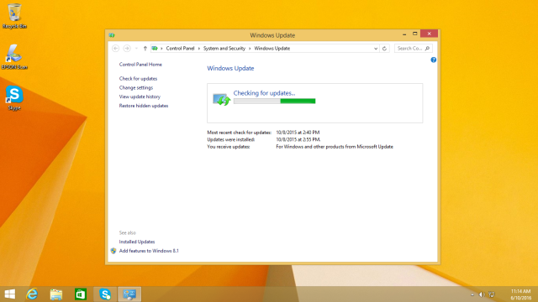Click the Windows Update page heading
538x302 pixels.
230,68
